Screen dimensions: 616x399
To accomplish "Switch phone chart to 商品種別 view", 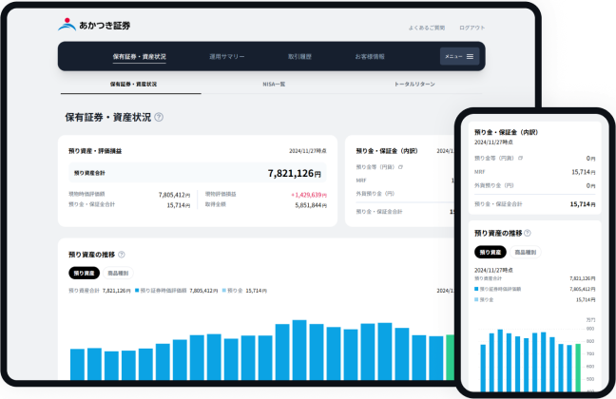I will tap(526, 252).
